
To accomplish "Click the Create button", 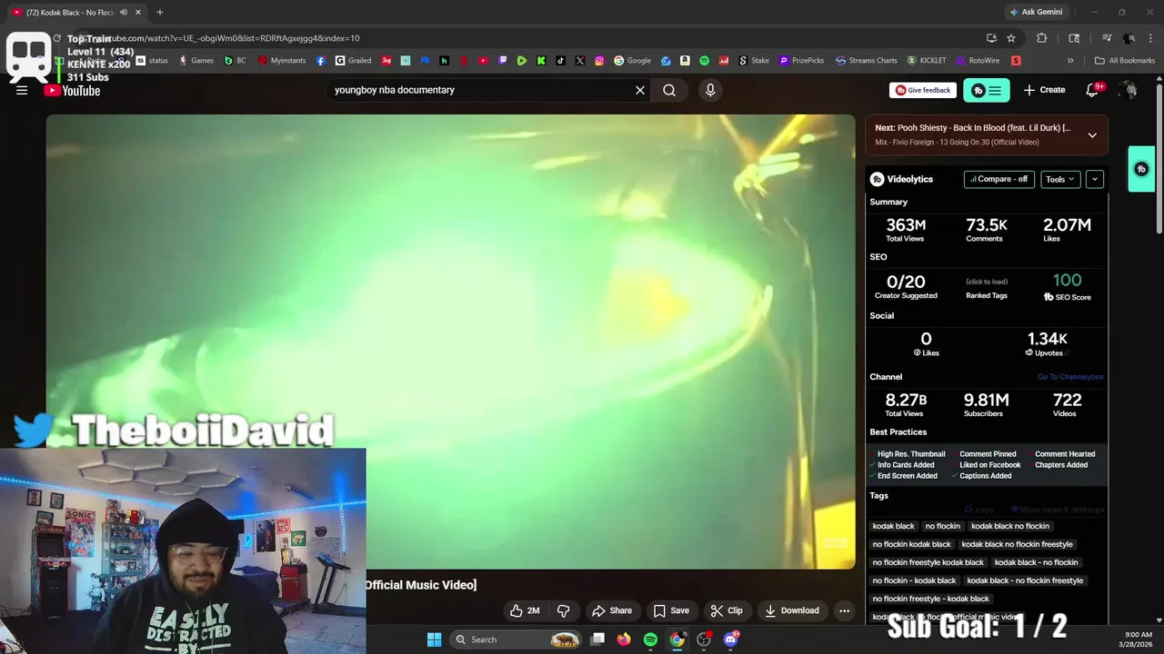I will (1044, 90).
